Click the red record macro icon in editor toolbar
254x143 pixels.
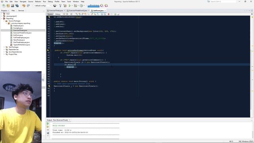tap(108, 14)
